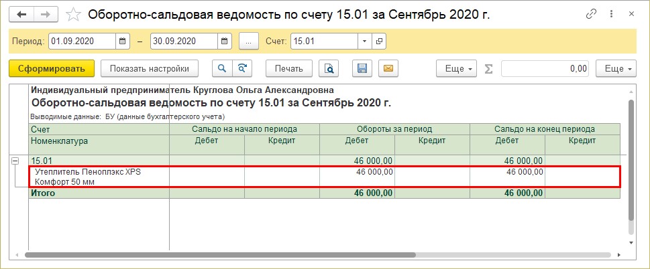Click Показать настройки button

149,69
